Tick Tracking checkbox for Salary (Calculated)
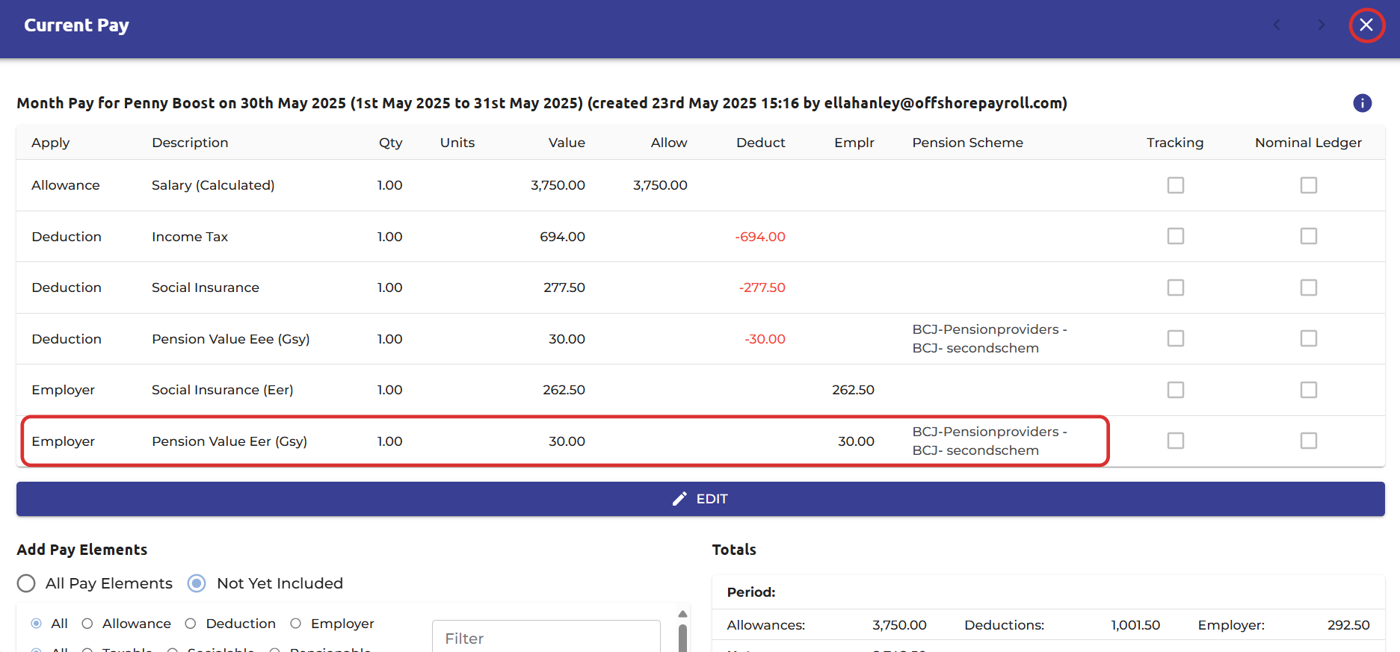The image size is (1400, 652). (x=1176, y=185)
